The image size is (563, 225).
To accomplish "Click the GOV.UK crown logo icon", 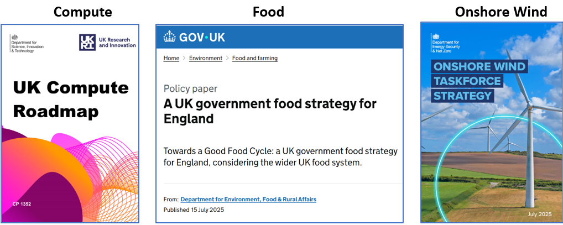I will 169,36.
